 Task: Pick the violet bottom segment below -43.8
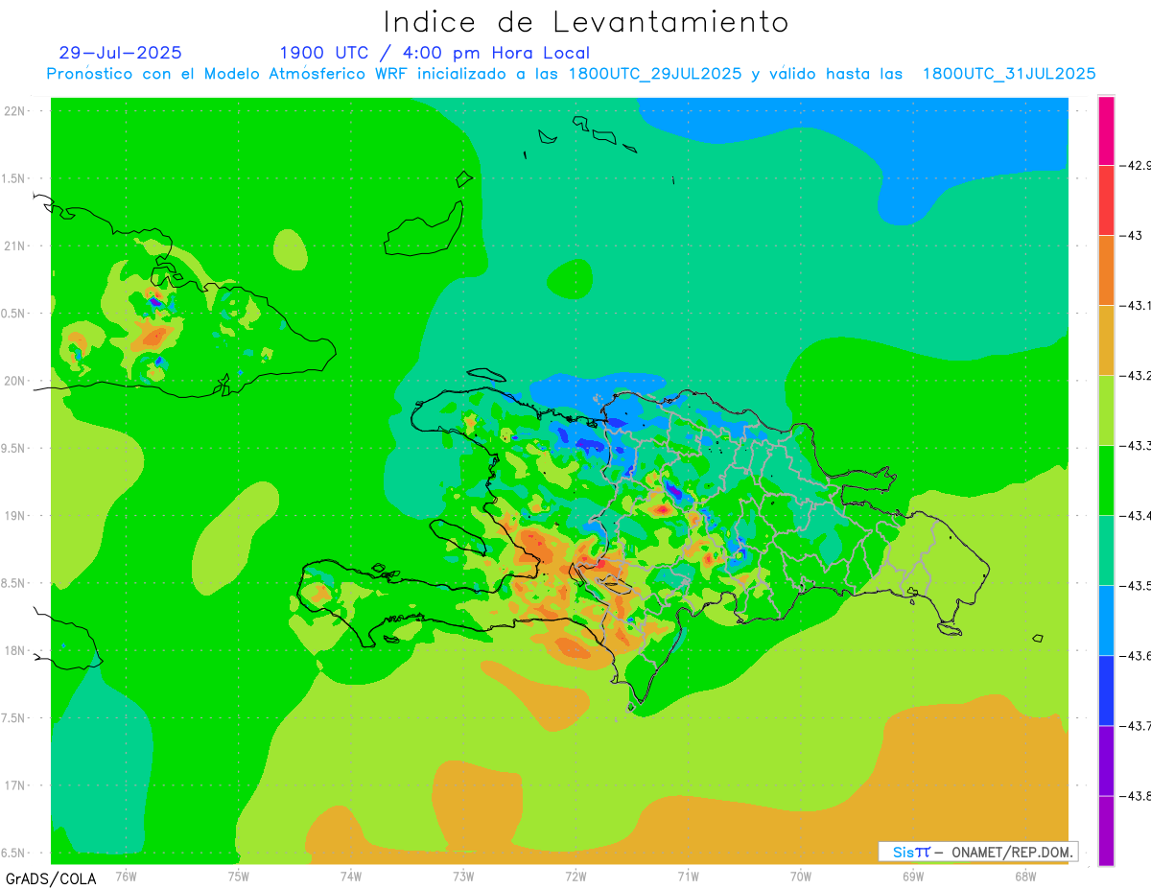pos(1106,831)
